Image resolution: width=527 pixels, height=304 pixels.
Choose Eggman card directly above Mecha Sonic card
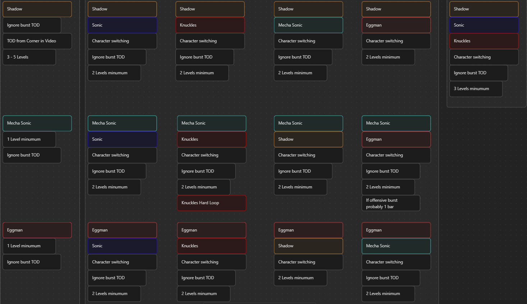point(396,230)
